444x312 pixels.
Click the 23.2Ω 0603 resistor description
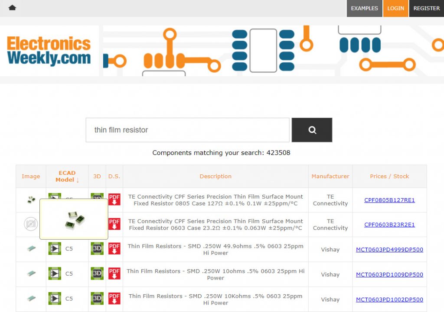[x=215, y=225]
